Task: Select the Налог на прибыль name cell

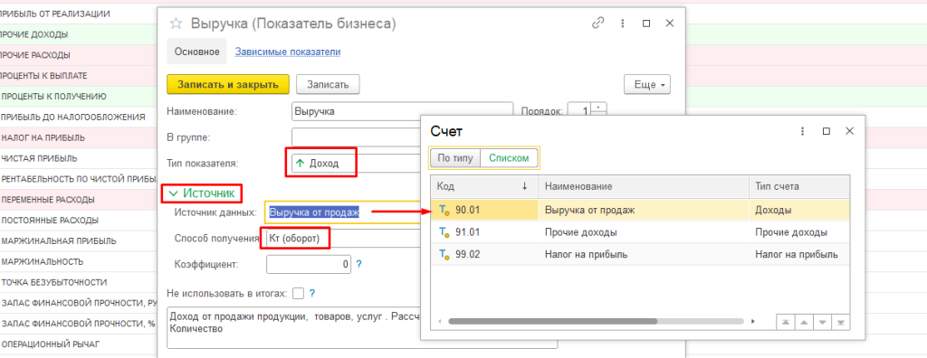Action: tap(586, 255)
